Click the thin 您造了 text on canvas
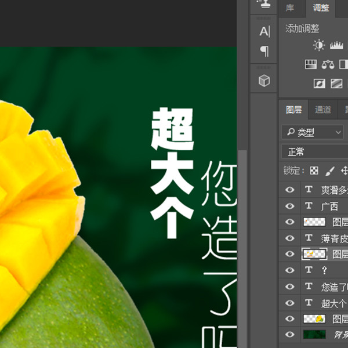Image resolution: width=348 pixels, height=348 pixels. [x=219, y=255]
